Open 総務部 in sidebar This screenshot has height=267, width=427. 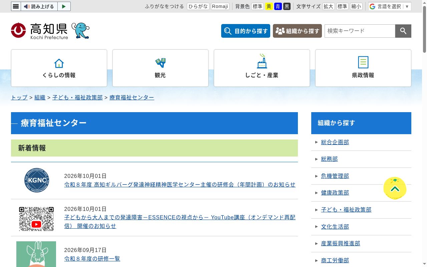pyautogui.click(x=329, y=159)
